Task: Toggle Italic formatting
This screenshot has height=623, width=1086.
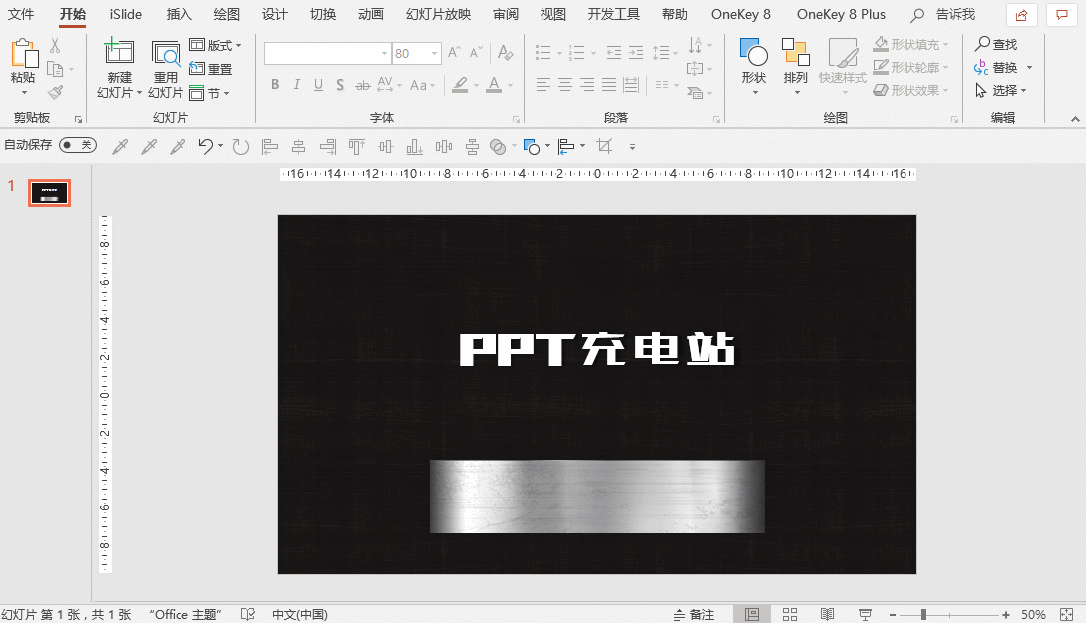Action: 296,85
